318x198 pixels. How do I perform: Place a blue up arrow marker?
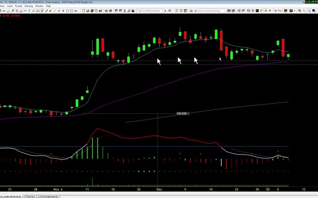pyautogui.click(x=63, y=11)
